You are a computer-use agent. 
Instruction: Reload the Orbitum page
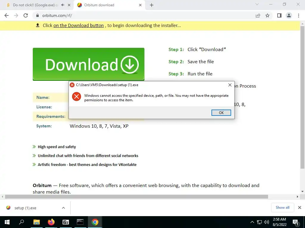[26, 15]
